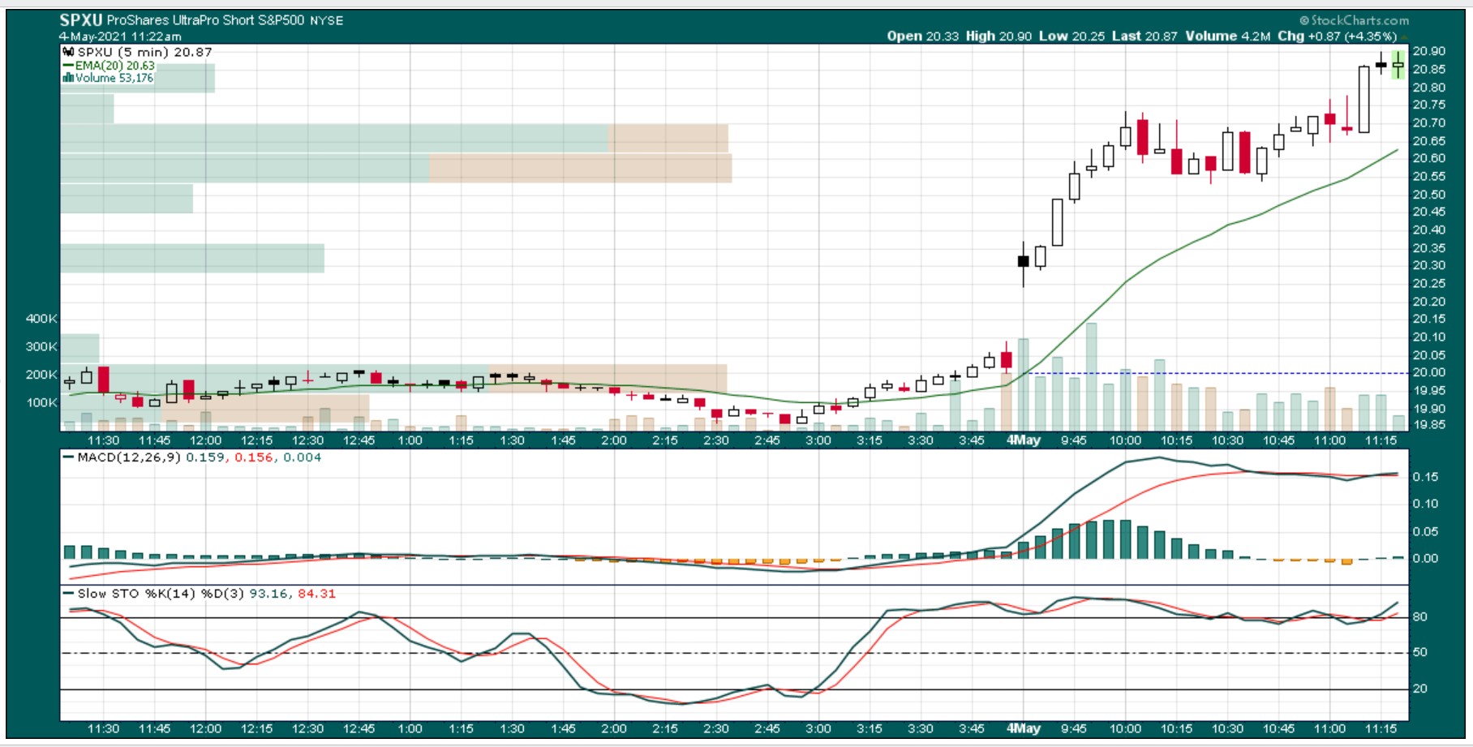Image resolution: width=1473 pixels, height=747 pixels.
Task: Click the 10:00 time label under price panel
Action: tap(1125, 440)
